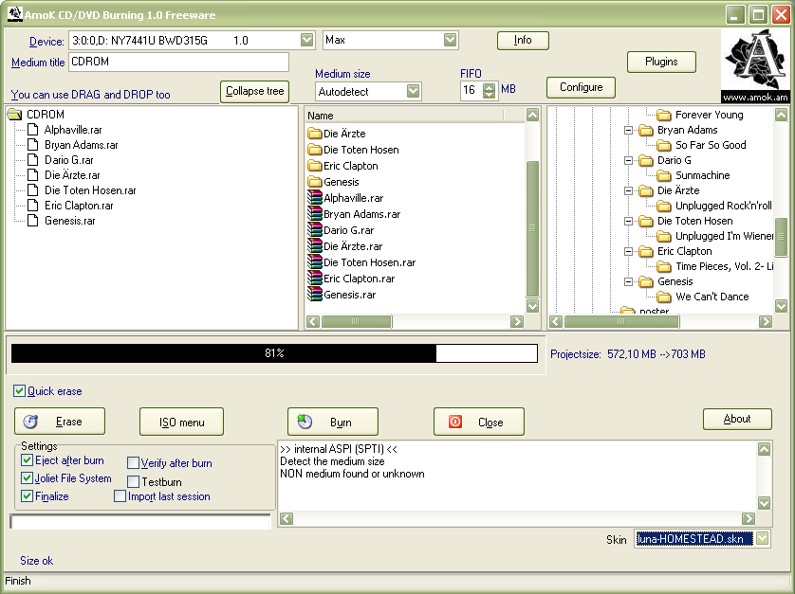
Task: Select the Time Pieces, Vol. 2 folder
Action: [724, 266]
